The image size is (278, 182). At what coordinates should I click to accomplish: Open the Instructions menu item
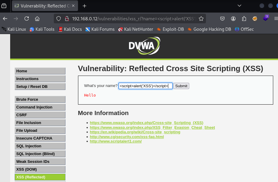(40, 79)
